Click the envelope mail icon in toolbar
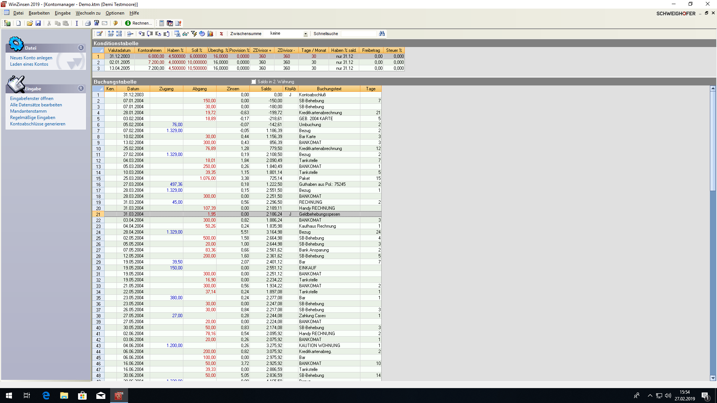This screenshot has width=717, height=403. click(105, 23)
